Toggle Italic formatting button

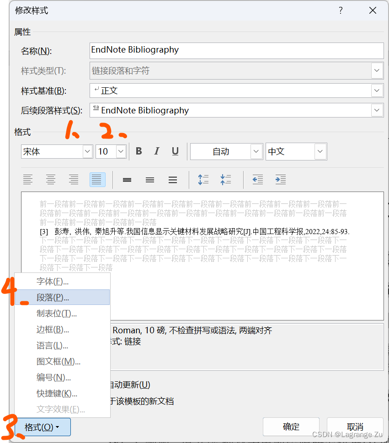[157, 151]
